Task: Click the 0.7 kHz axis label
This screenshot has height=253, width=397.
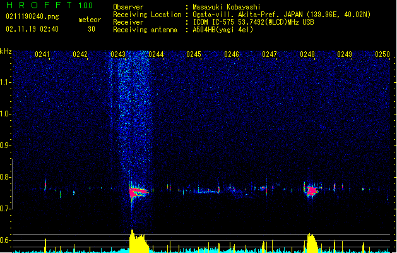Action: [6, 209]
